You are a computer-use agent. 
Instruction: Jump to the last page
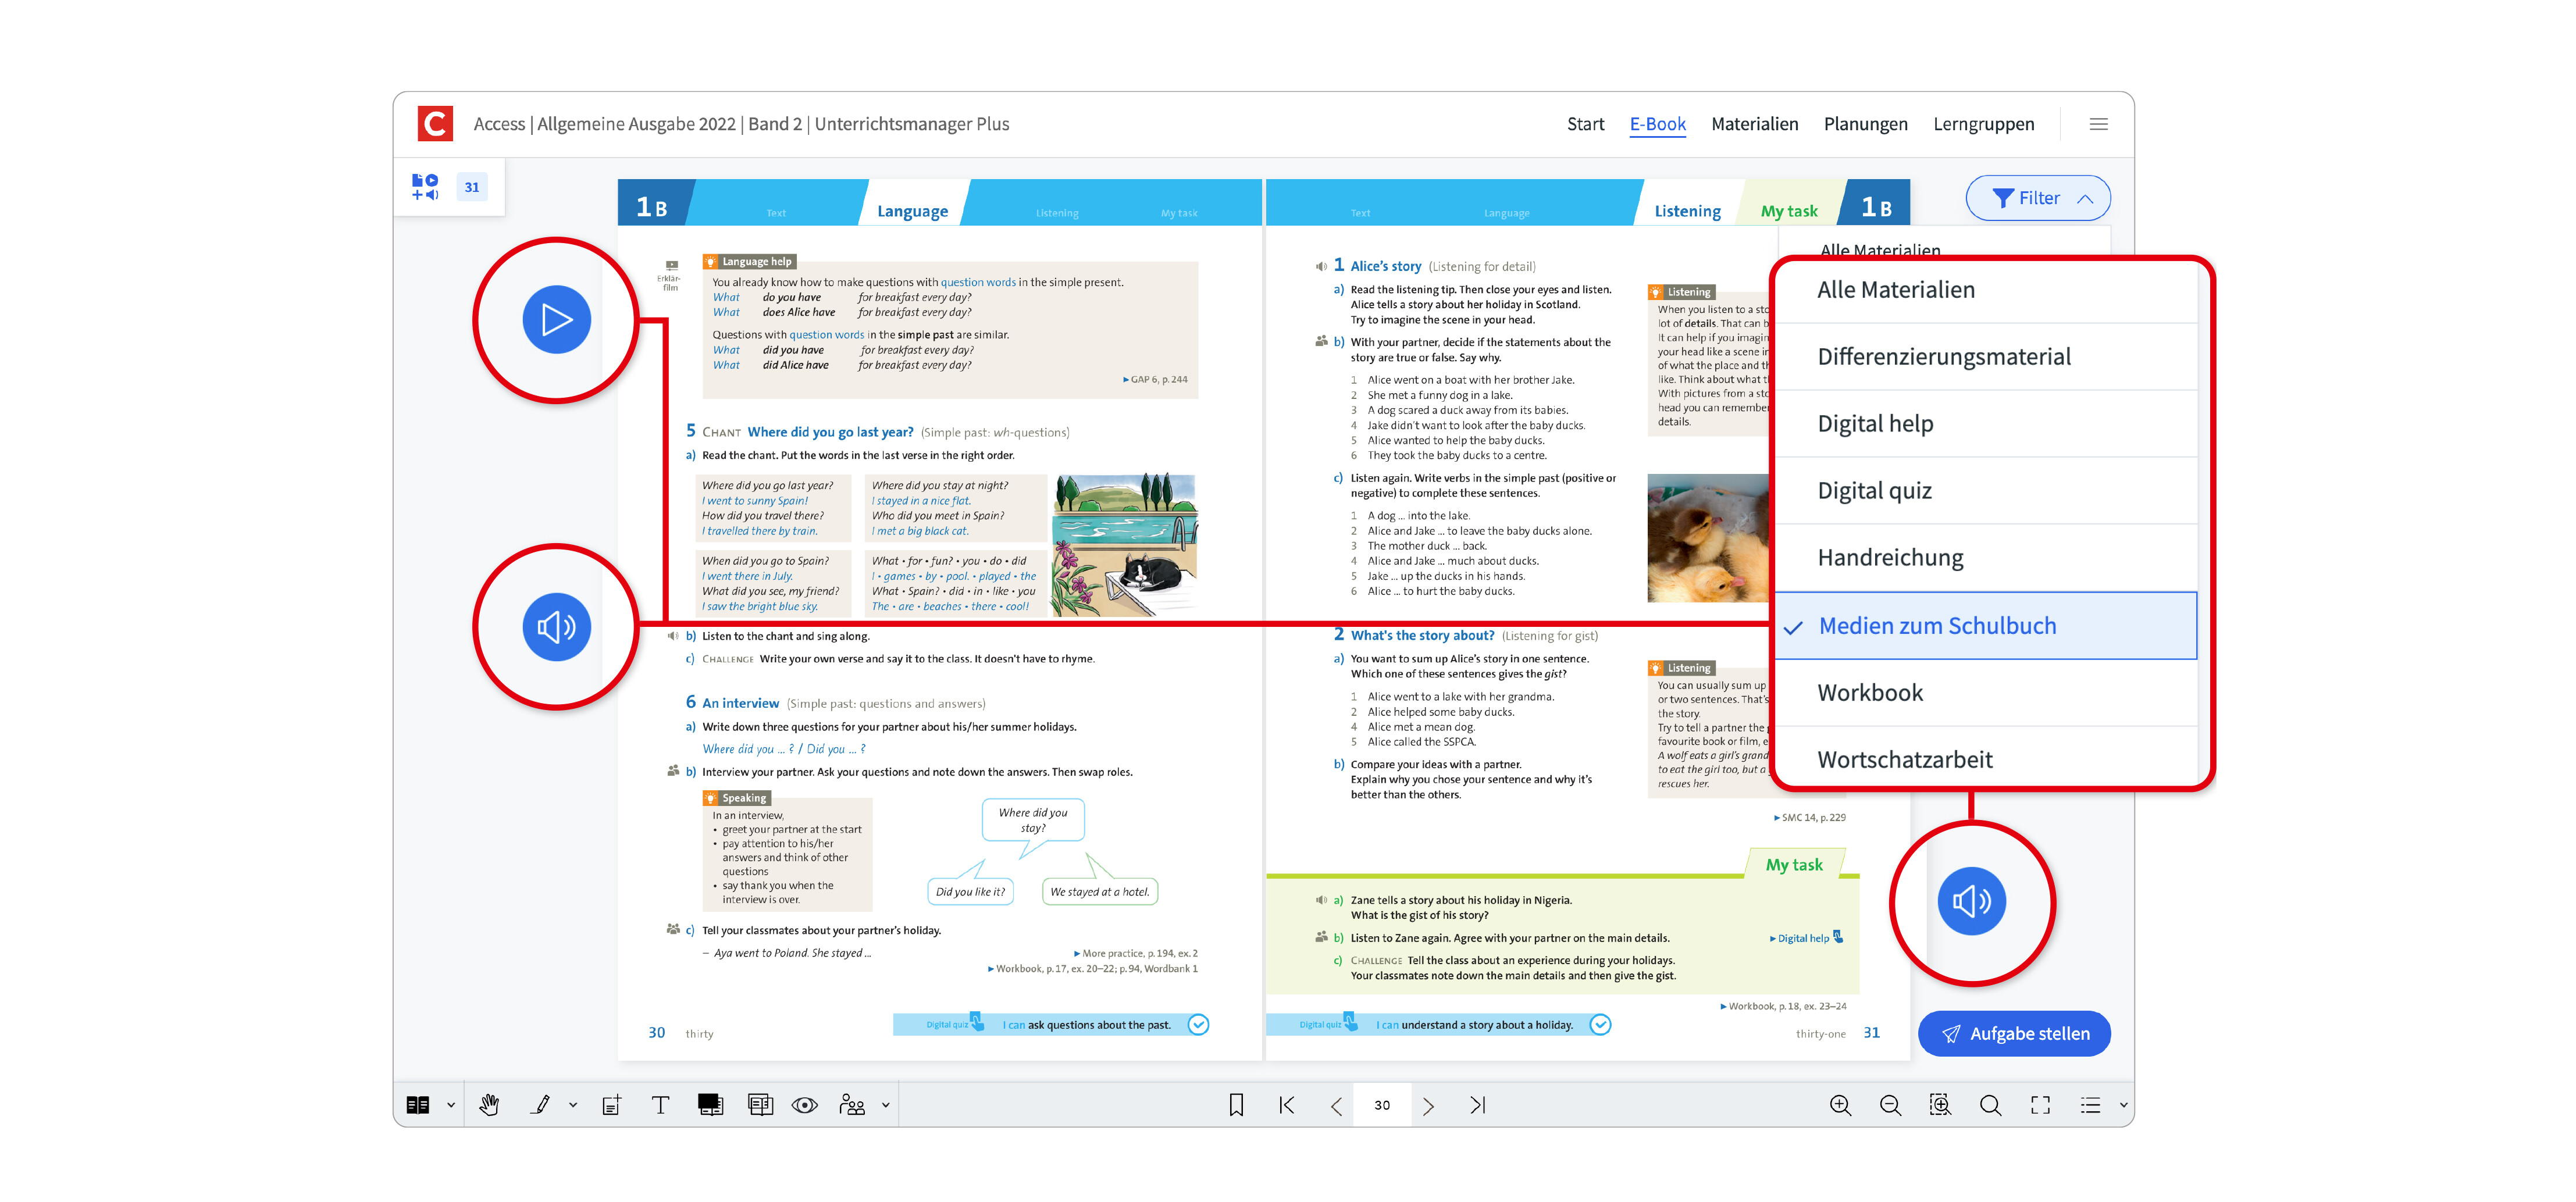coord(1478,1105)
